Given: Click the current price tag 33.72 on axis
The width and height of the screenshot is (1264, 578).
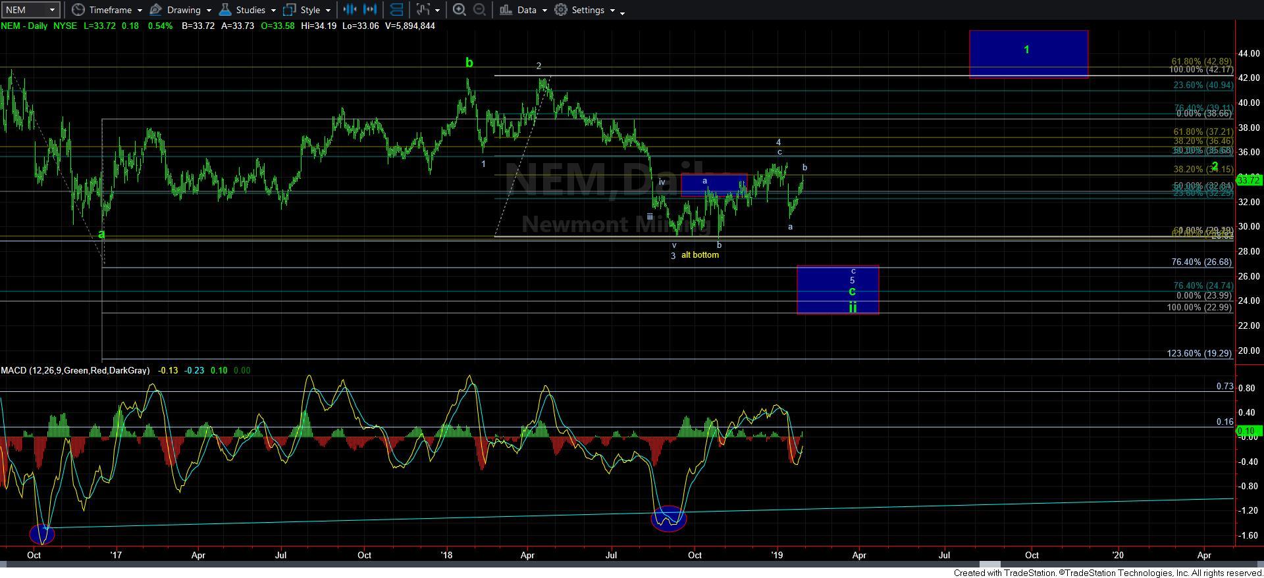Looking at the screenshot, I should 1249,180.
